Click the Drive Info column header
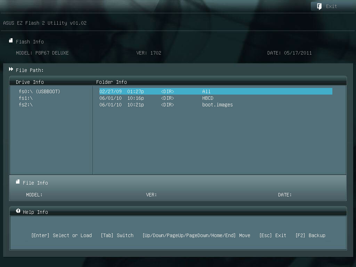356x267 pixels. [x=30, y=82]
